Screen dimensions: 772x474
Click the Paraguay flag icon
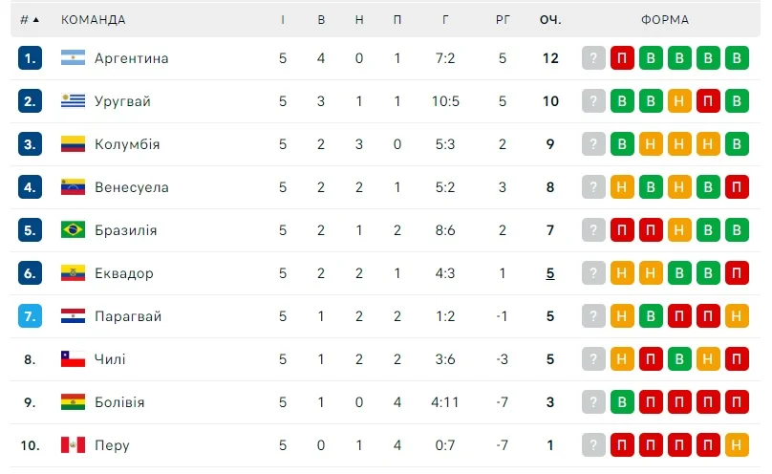pos(73,316)
